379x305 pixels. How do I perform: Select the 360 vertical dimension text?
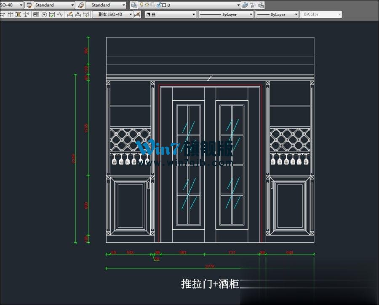click(86, 51)
